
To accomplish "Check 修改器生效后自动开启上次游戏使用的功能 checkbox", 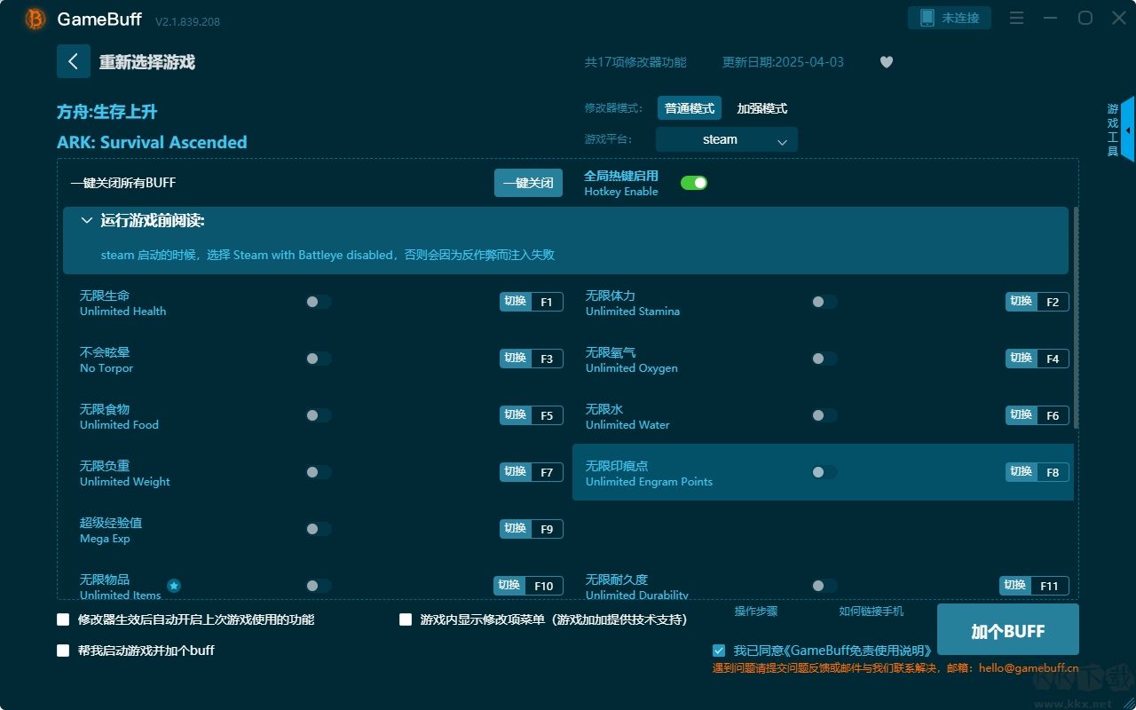I will 63,619.
